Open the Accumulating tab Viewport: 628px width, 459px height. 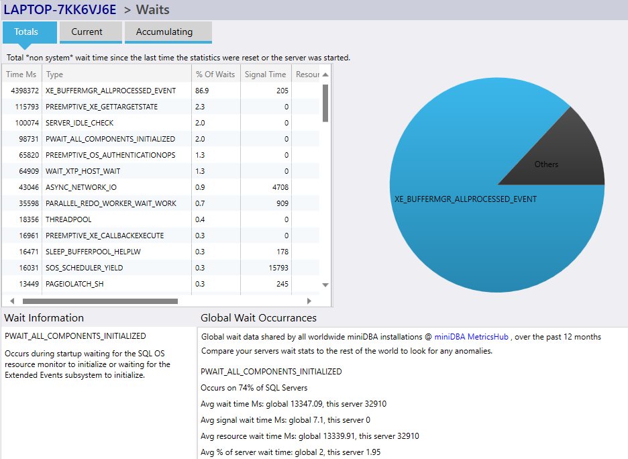click(x=168, y=32)
